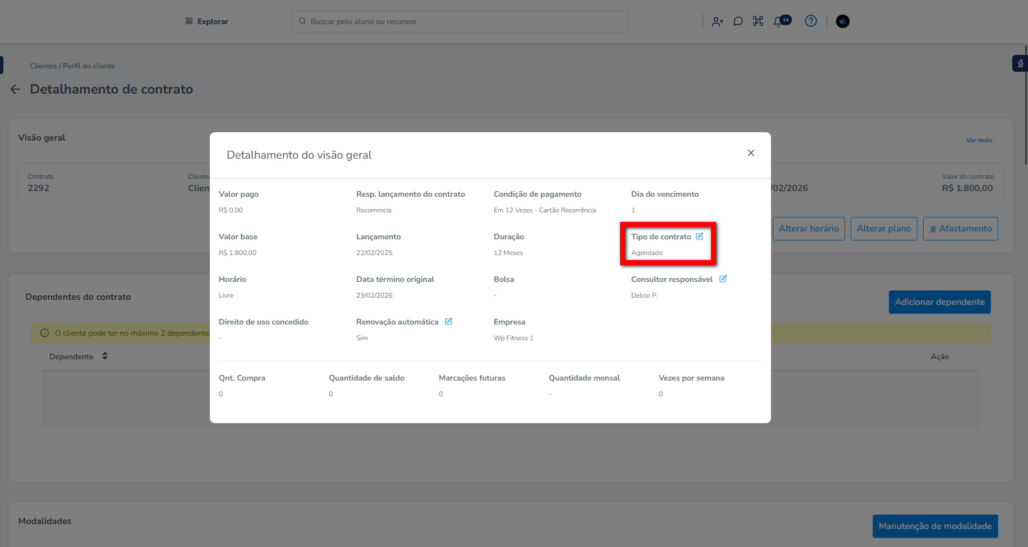Open the notifications bell
This screenshot has width=1028, height=547.
778,21
